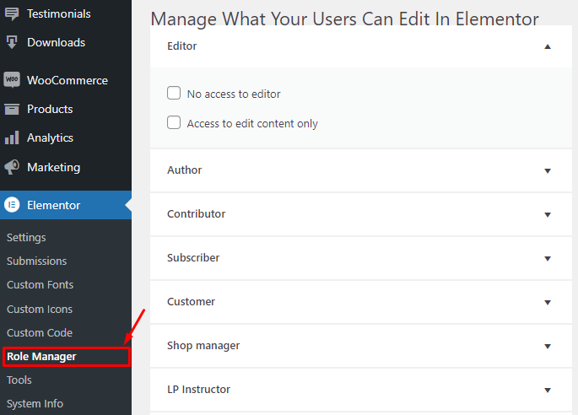Go to Elementor Settings submenu
This screenshot has width=578, height=415.
click(x=26, y=237)
